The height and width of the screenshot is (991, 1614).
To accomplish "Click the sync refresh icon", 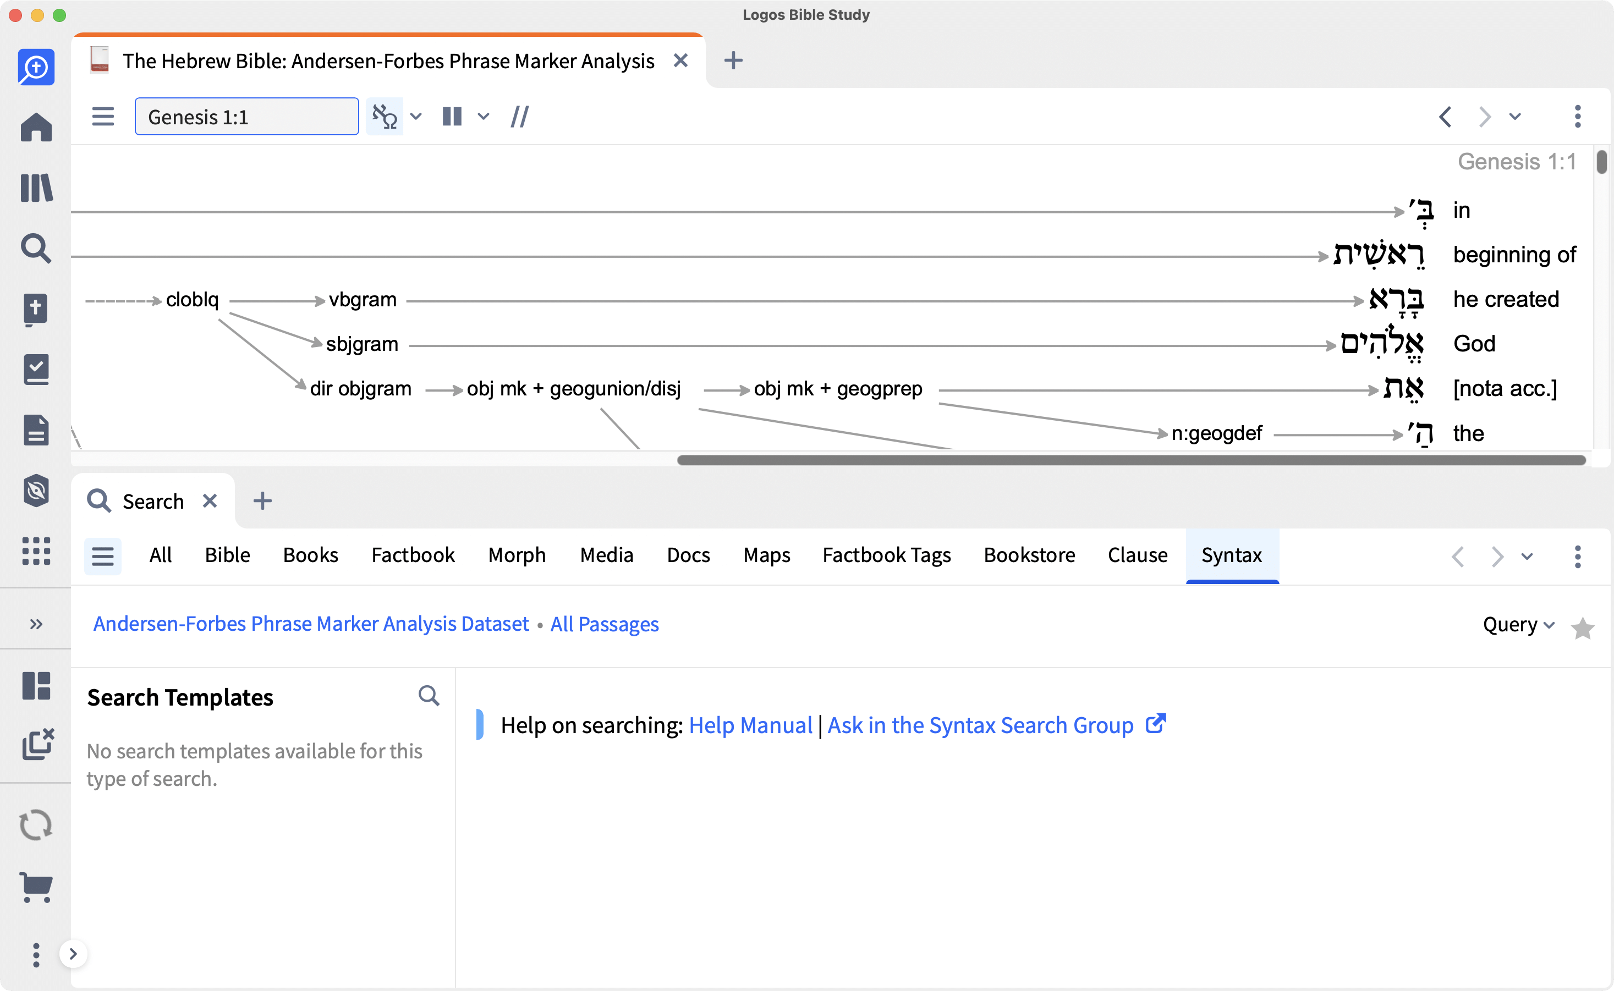I will [36, 824].
